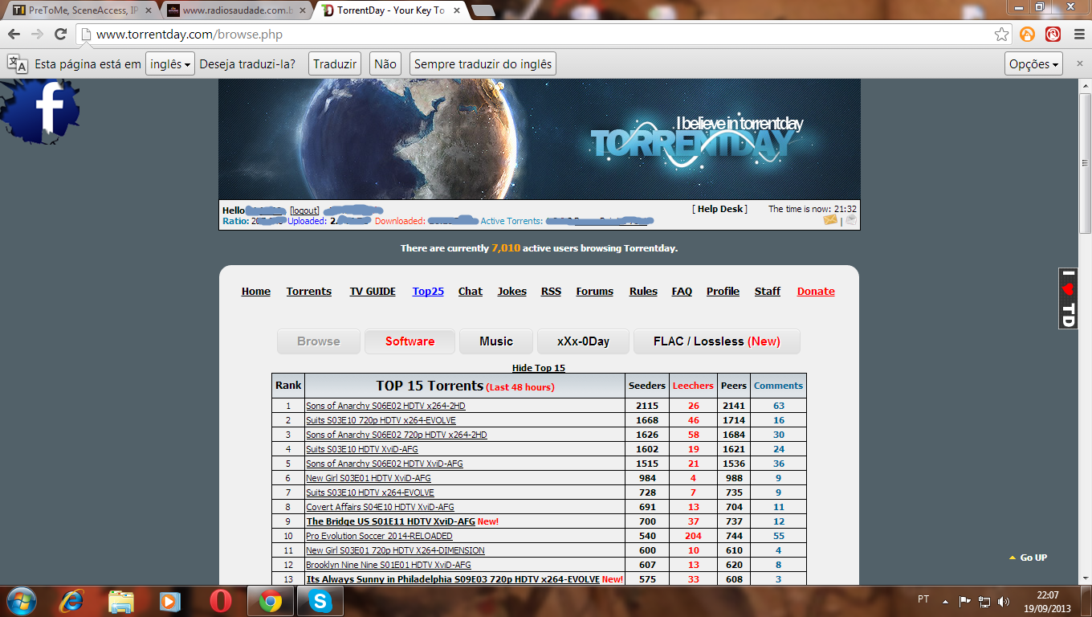This screenshot has width=1092, height=617.
Task: Open the Chat navigation link
Action: 471,292
